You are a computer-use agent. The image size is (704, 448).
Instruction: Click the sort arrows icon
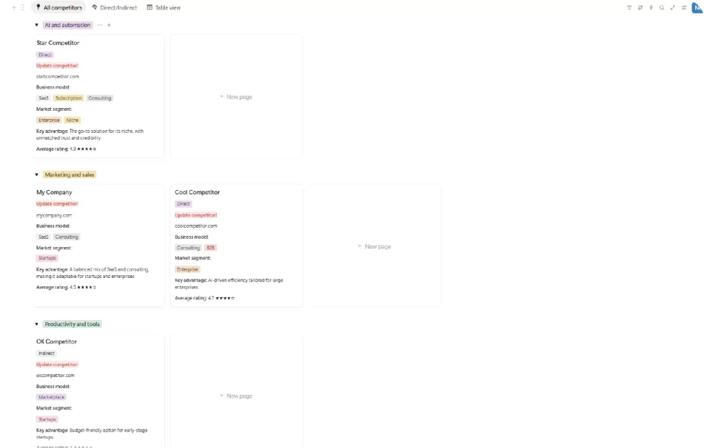point(640,8)
